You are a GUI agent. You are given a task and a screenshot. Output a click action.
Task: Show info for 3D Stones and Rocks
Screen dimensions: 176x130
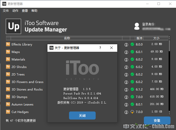click(x=126, y=89)
